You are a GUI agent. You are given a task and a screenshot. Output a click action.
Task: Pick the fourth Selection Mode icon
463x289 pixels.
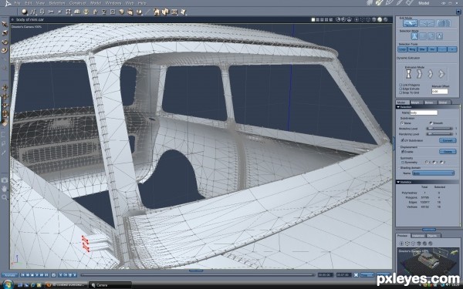pyautogui.click(x=439, y=36)
